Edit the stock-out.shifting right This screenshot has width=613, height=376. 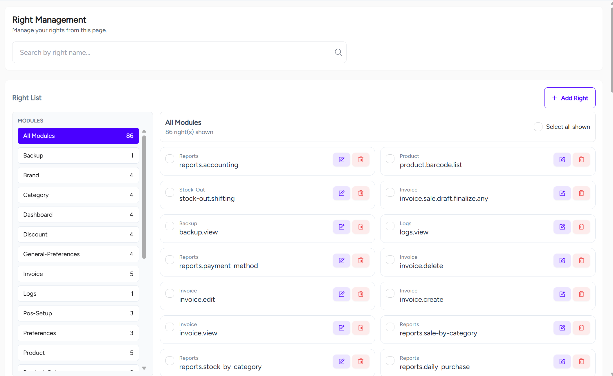(342, 193)
